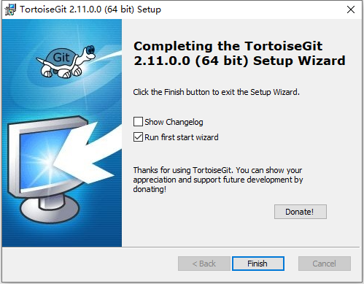The height and width of the screenshot is (284, 364).
Task: Click the blue banner below the monitor
Action: [x=62, y=235]
